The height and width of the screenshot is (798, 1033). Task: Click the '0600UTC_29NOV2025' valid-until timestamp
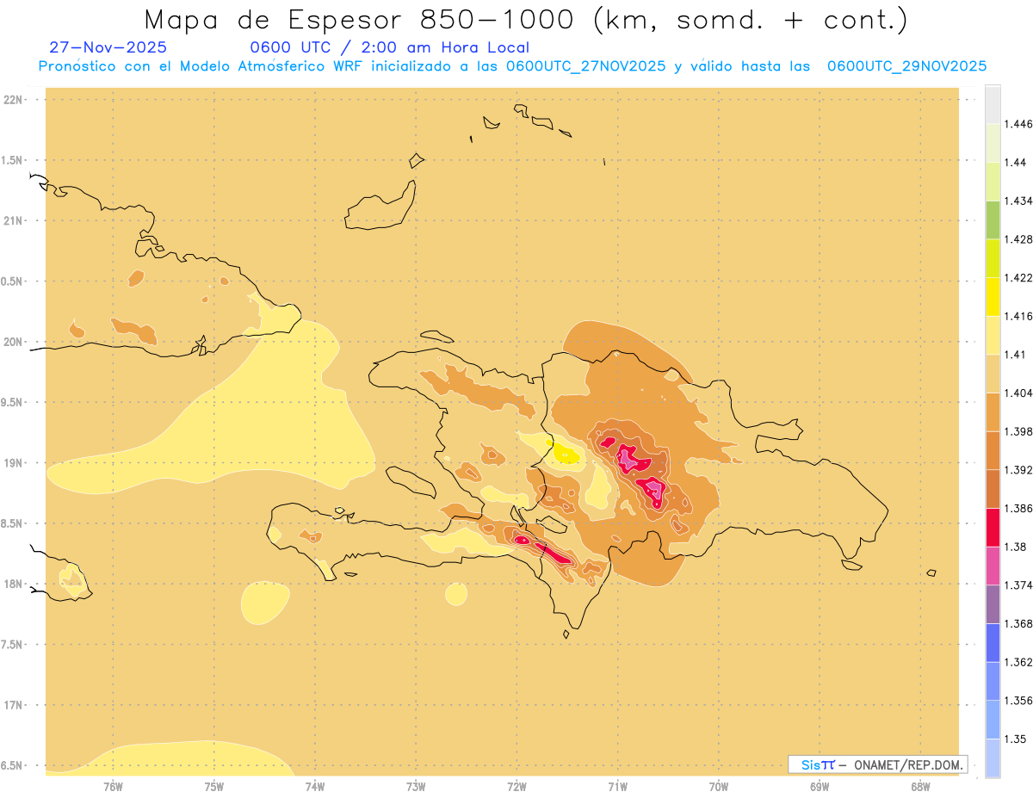(x=906, y=66)
